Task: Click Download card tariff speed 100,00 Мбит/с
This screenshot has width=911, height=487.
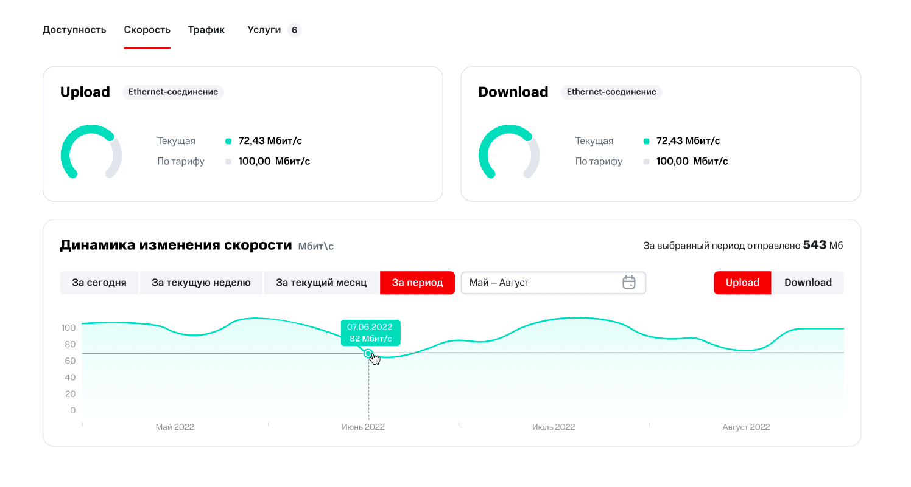Action: click(x=692, y=161)
